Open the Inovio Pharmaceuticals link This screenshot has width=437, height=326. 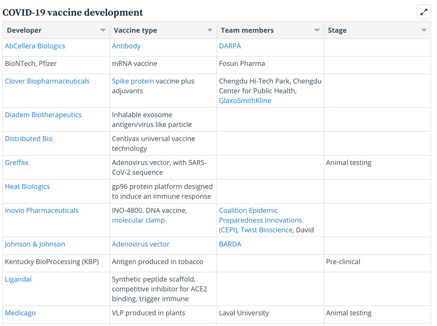click(x=42, y=211)
